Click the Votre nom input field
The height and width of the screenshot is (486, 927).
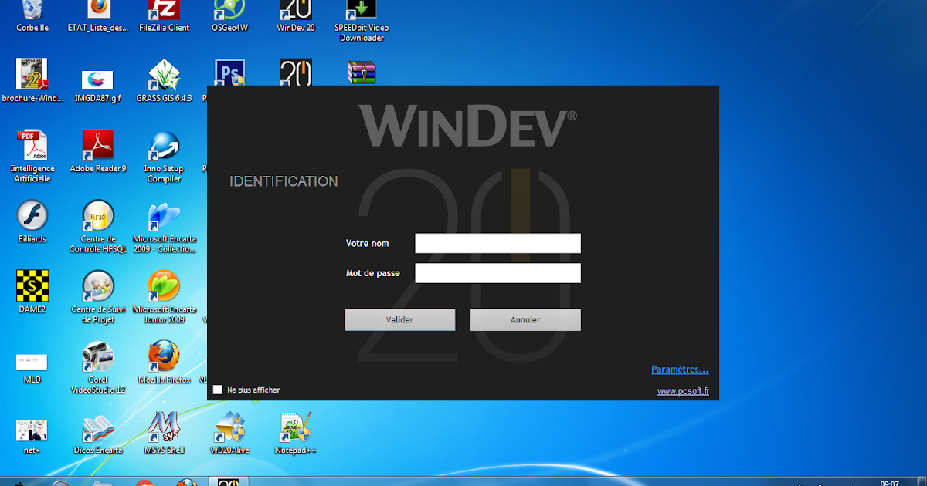point(497,243)
